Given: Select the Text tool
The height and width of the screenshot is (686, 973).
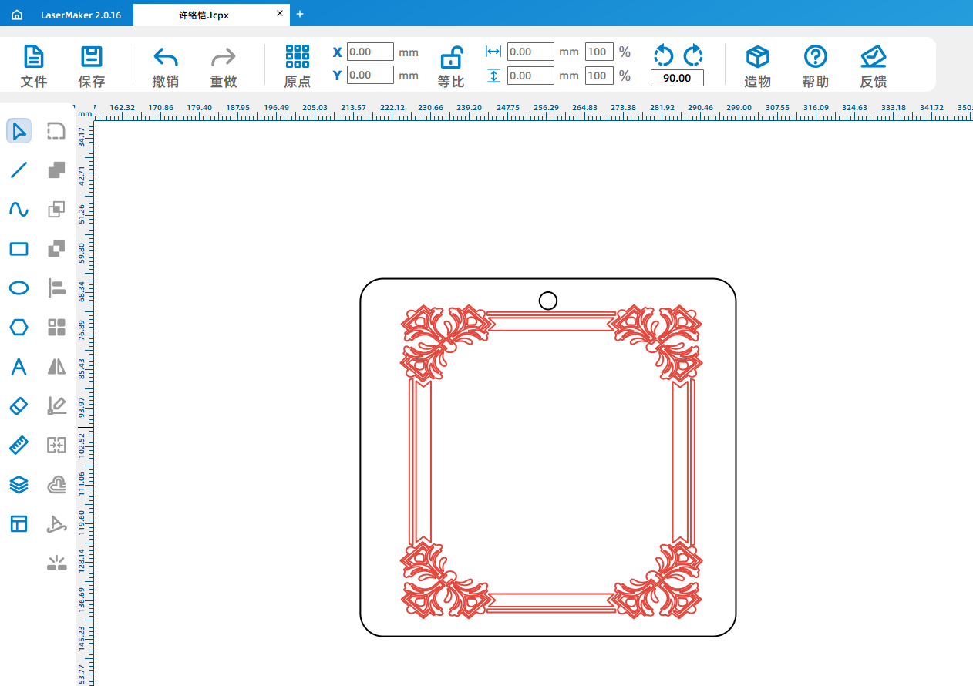Looking at the screenshot, I should tap(19, 367).
